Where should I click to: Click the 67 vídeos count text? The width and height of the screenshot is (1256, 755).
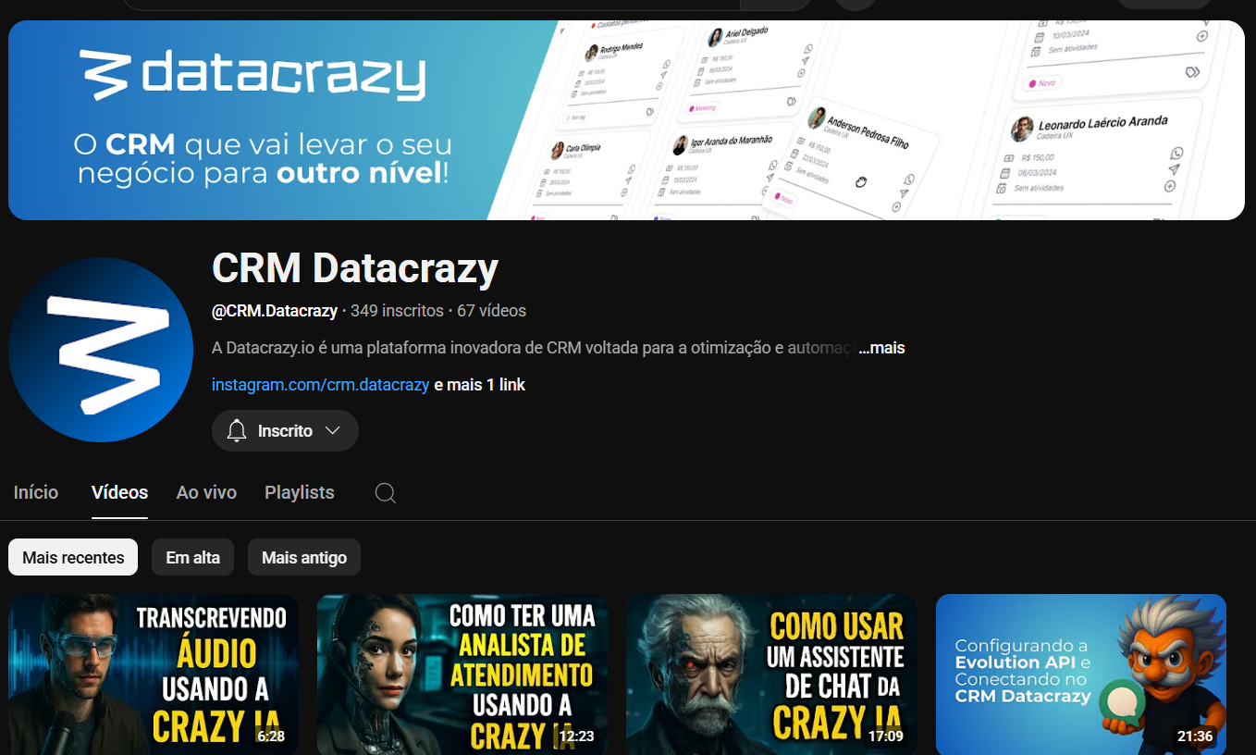pyautogui.click(x=491, y=311)
